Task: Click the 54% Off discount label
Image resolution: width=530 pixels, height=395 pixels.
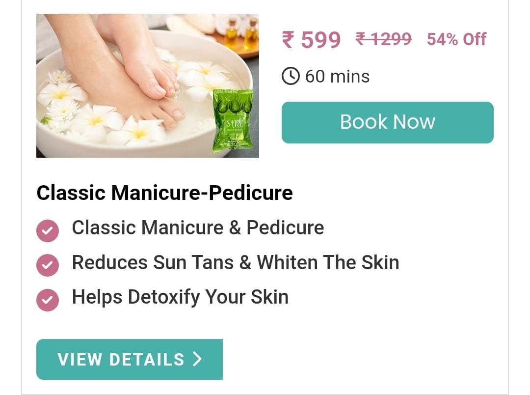Action: pos(457,39)
